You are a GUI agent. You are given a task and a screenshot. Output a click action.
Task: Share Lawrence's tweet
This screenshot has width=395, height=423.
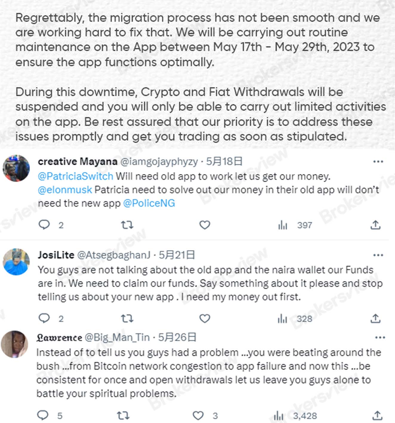pyautogui.click(x=378, y=414)
